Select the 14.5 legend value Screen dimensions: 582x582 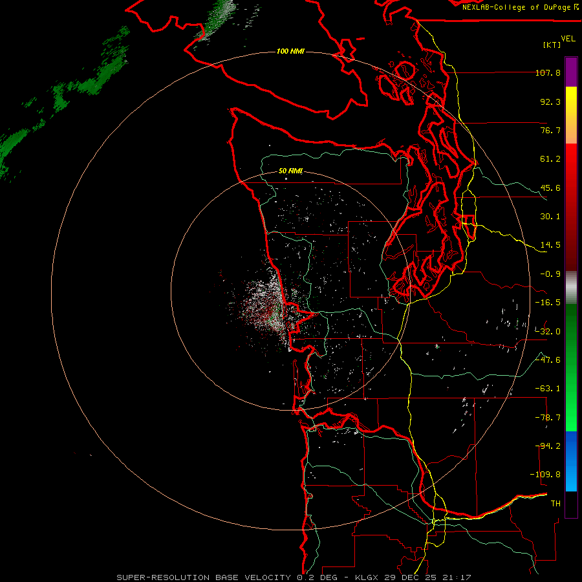[550, 245]
